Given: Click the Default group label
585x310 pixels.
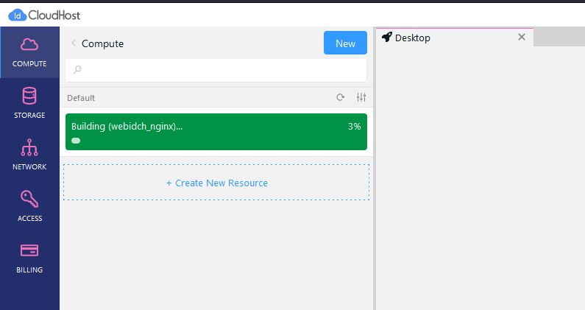Looking at the screenshot, I should 81,98.
